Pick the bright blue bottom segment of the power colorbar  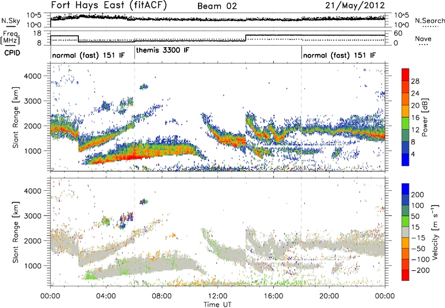coord(406,160)
